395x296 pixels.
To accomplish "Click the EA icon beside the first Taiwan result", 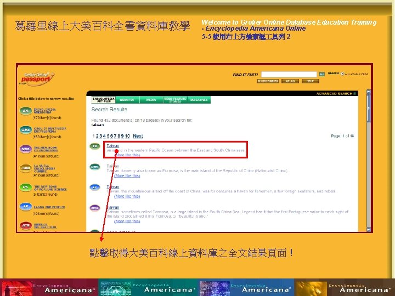I will tap(95, 146).
